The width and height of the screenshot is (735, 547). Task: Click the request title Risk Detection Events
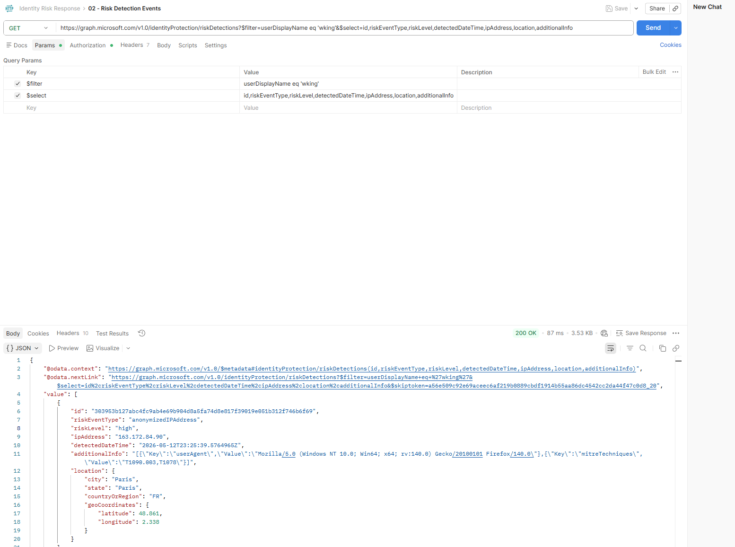[124, 9]
